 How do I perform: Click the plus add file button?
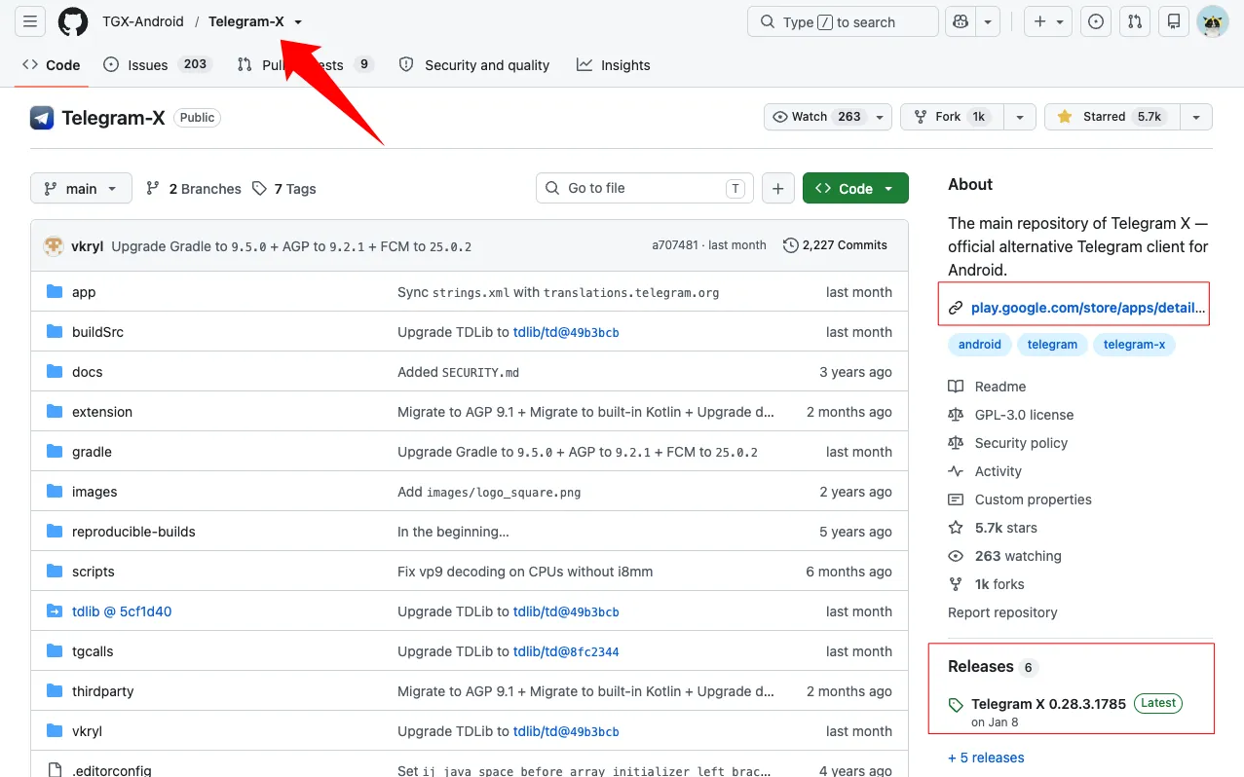tap(777, 189)
